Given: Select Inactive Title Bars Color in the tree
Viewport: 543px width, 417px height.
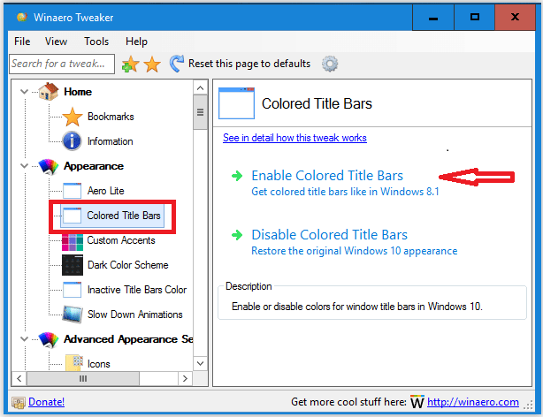Looking at the screenshot, I should 137,290.
